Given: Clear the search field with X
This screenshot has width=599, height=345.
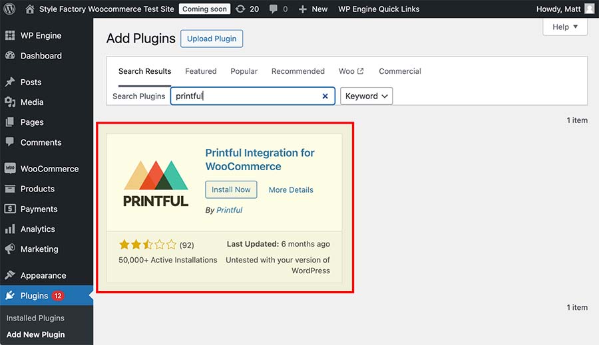Looking at the screenshot, I should [x=325, y=96].
